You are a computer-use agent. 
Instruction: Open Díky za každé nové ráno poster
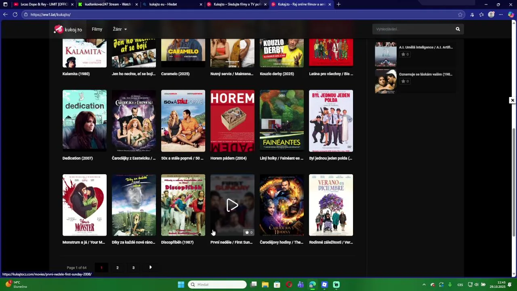click(x=134, y=205)
